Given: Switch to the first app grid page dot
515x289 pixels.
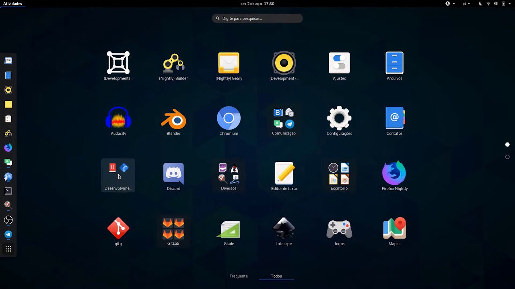Looking at the screenshot, I should point(507,144).
